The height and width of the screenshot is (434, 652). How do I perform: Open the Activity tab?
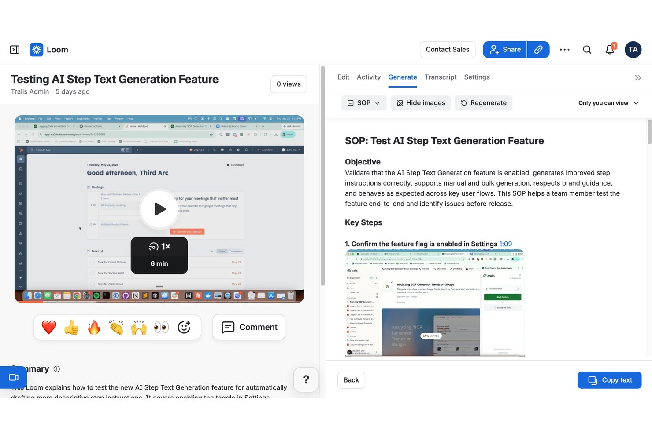click(369, 77)
